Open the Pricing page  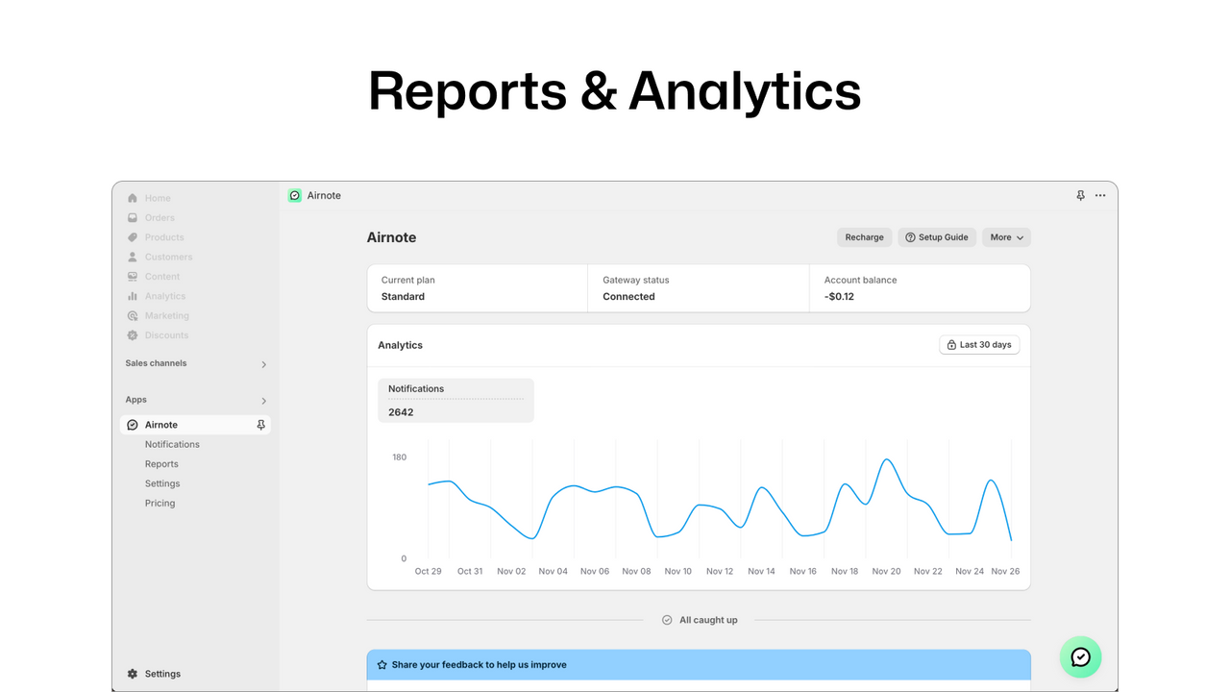tap(160, 503)
